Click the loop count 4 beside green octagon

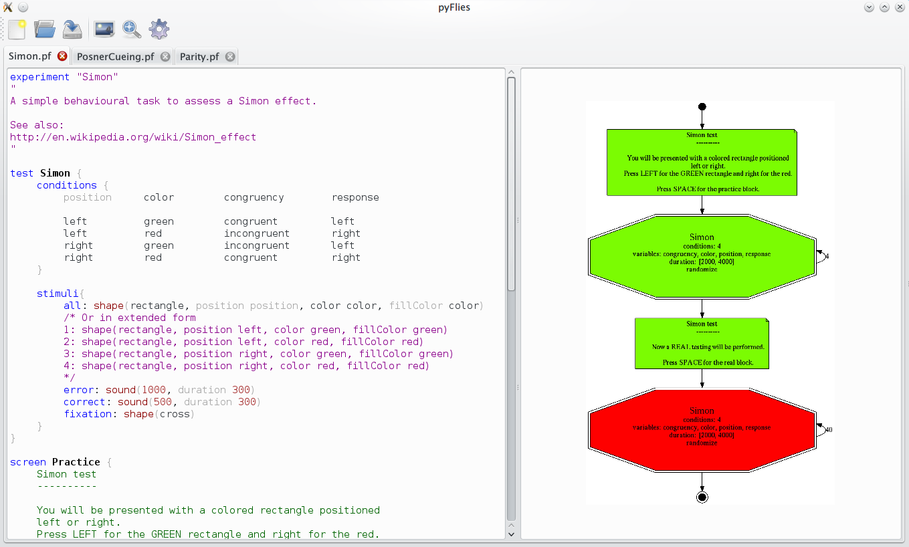pos(827,256)
